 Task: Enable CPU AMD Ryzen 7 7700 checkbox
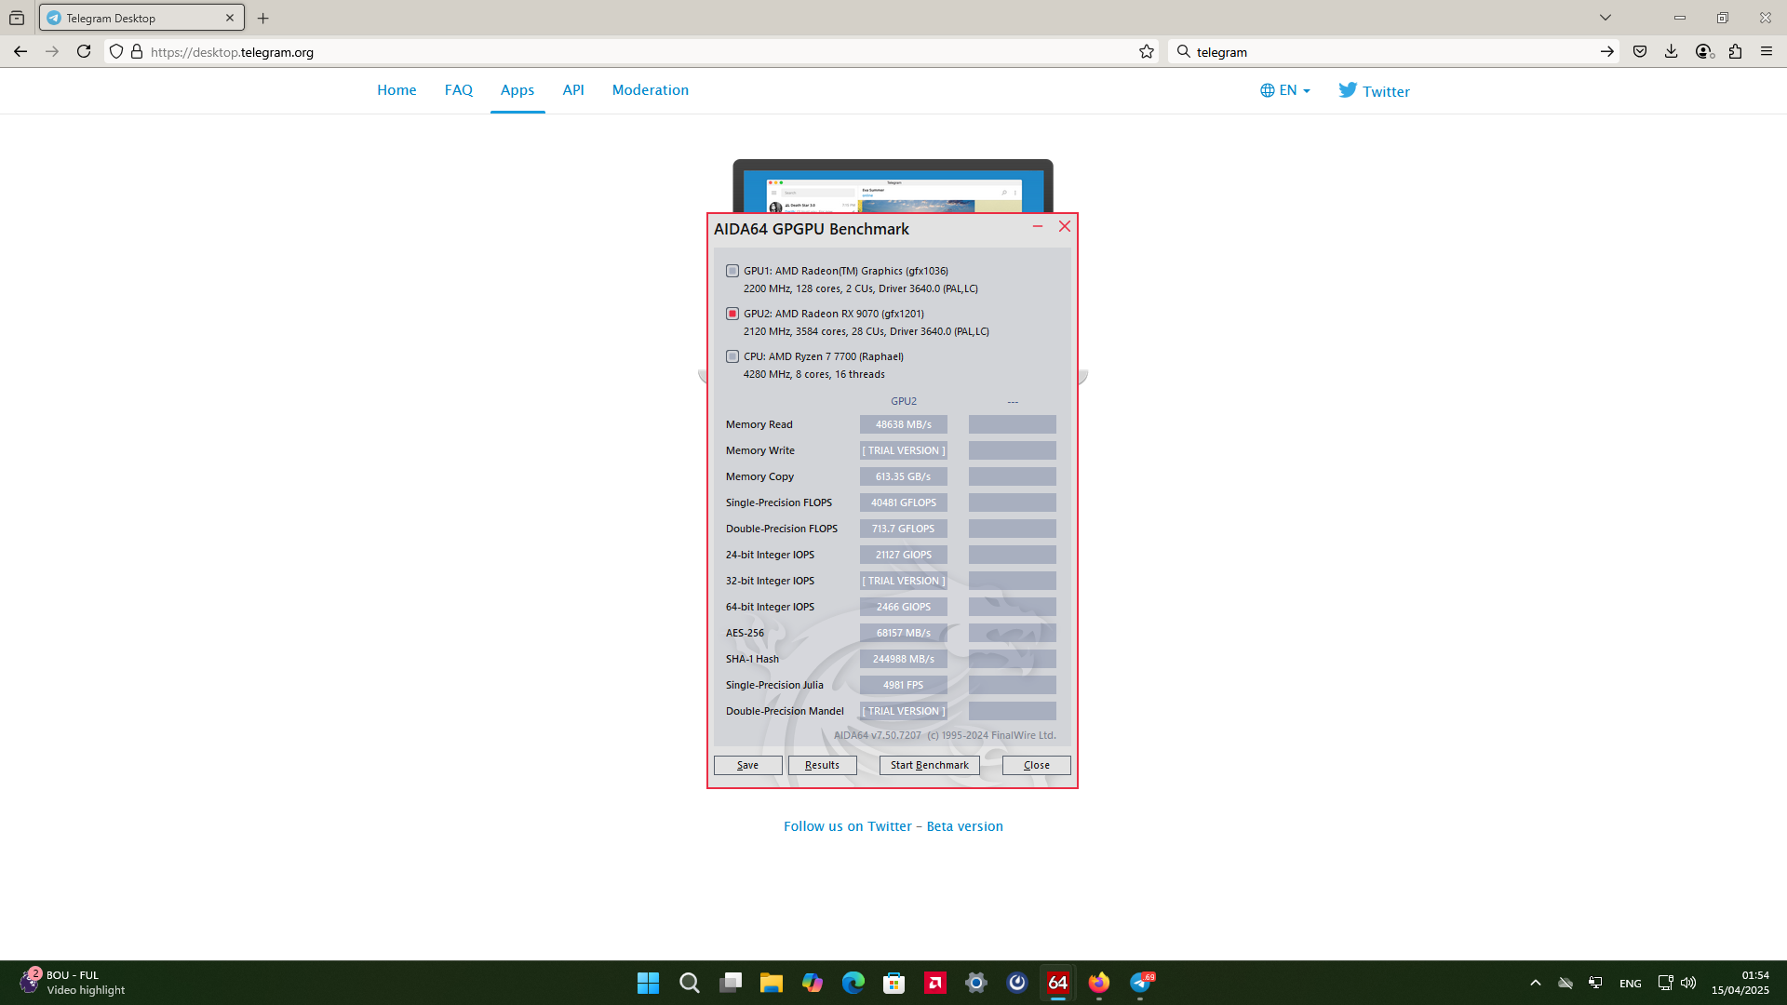coord(732,356)
